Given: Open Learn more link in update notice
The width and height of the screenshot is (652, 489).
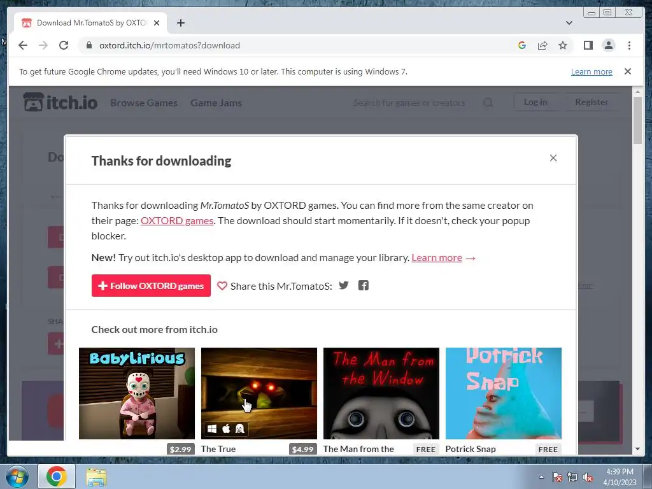Looking at the screenshot, I should click(592, 71).
